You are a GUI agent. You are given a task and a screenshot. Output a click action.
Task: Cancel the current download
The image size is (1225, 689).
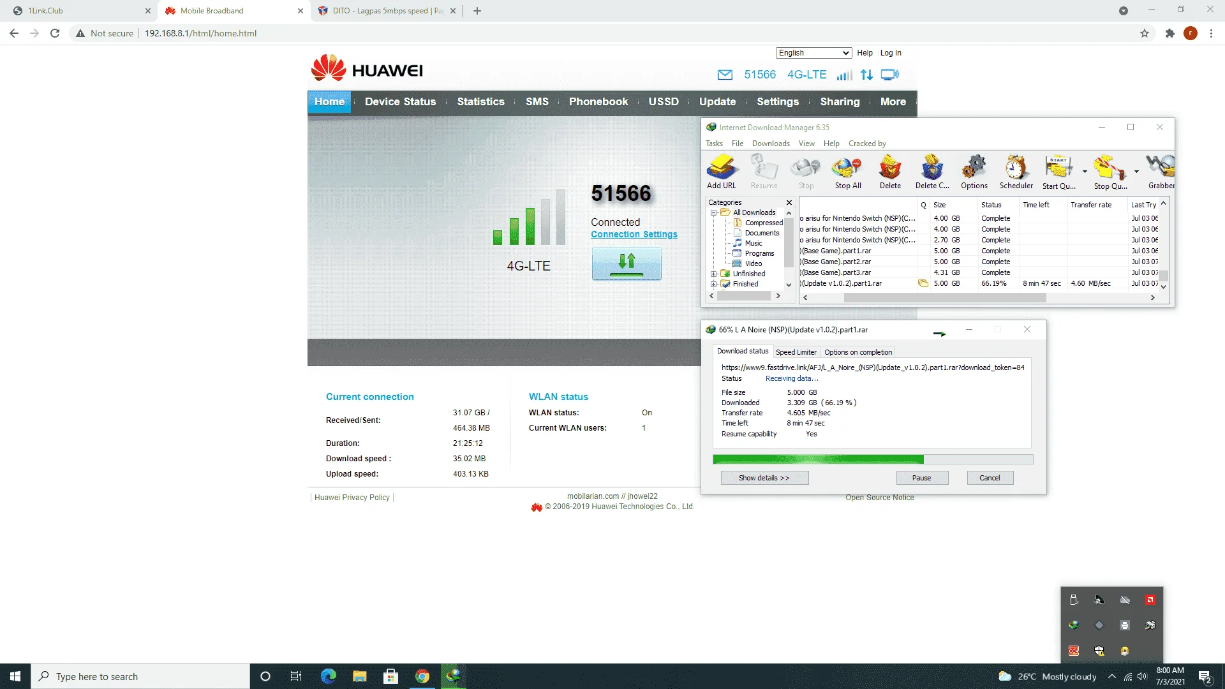990,478
